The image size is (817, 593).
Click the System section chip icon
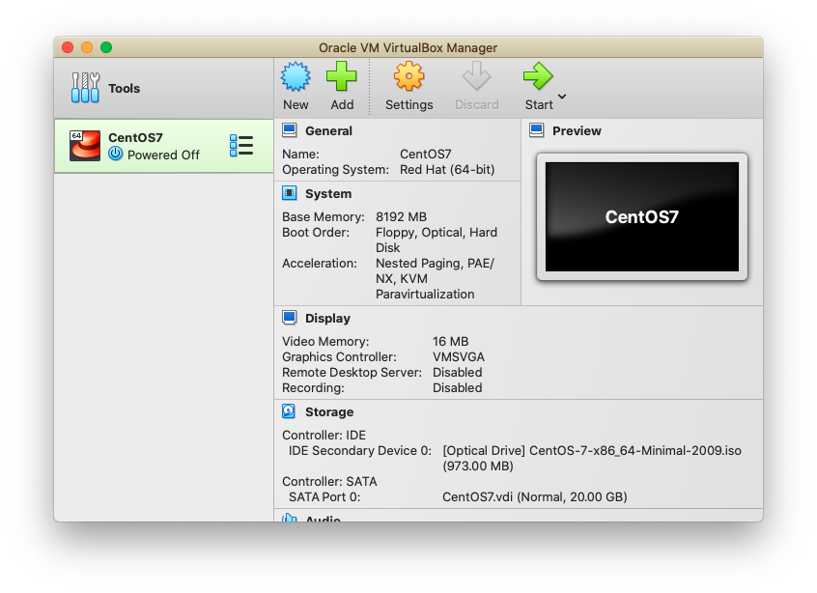[289, 193]
